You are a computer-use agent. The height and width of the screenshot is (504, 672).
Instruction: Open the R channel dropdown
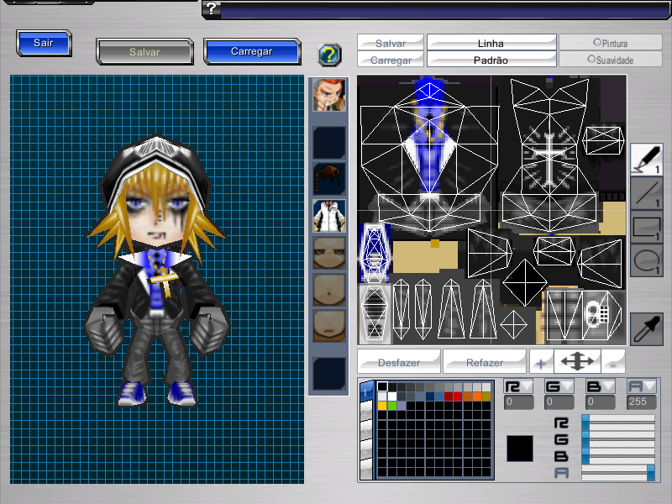[x=518, y=386]
